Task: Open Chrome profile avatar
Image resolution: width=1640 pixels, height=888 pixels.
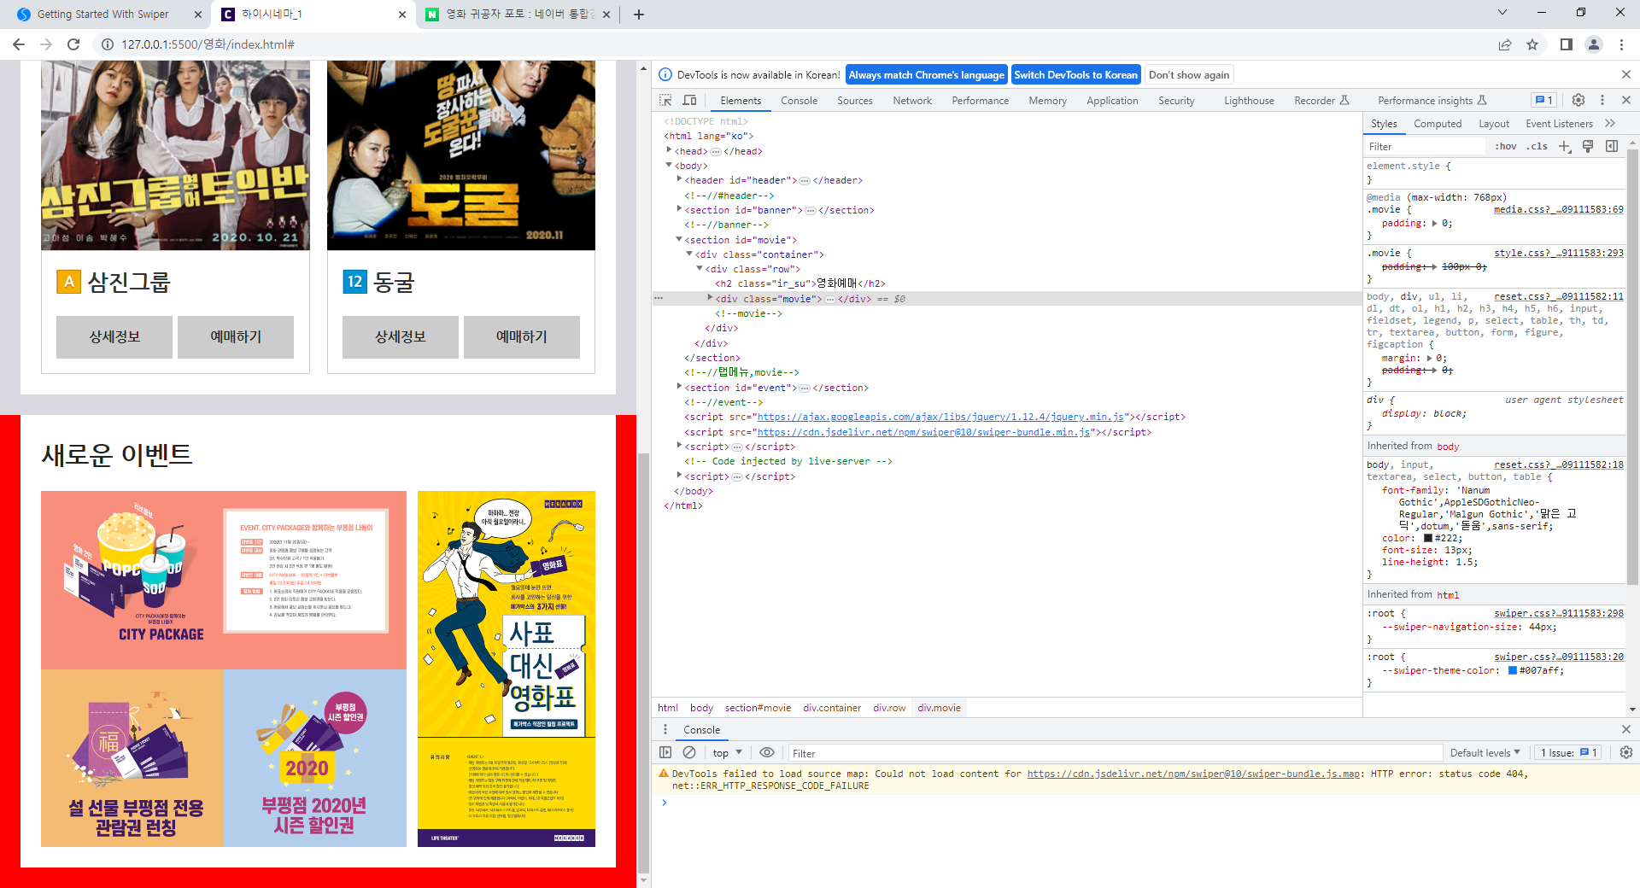Action: tap(1594, 44)
